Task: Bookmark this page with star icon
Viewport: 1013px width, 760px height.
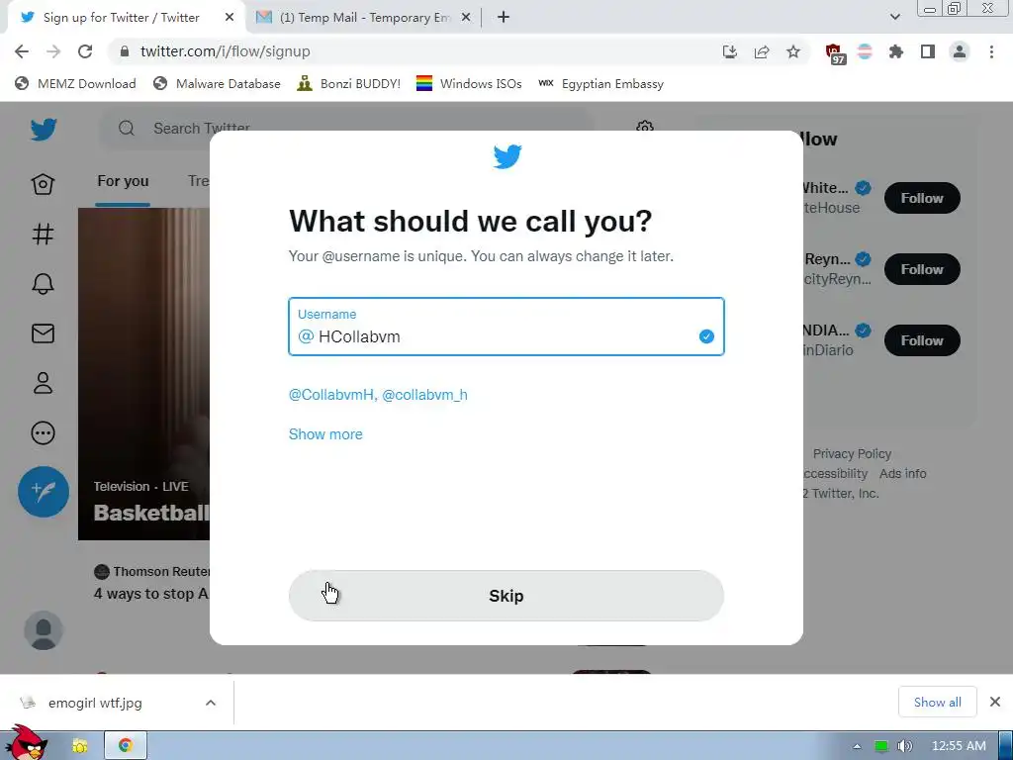Action: [793, 51]
